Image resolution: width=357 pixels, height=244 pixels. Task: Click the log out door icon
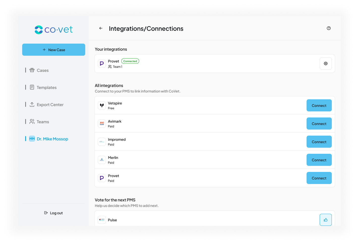46,213
